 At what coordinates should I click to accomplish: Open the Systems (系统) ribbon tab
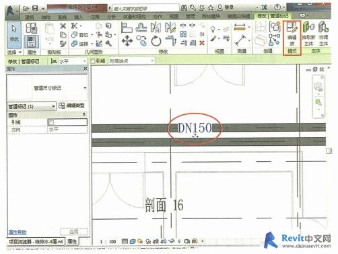(x=62, y=17)
